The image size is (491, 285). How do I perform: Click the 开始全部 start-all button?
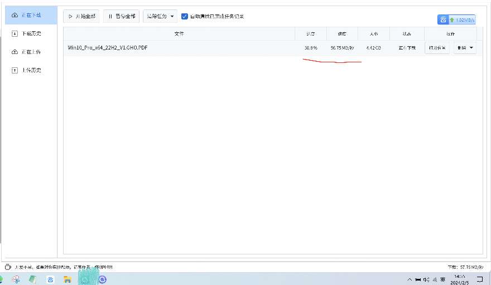pyautogui.click(x=81, y=16)
